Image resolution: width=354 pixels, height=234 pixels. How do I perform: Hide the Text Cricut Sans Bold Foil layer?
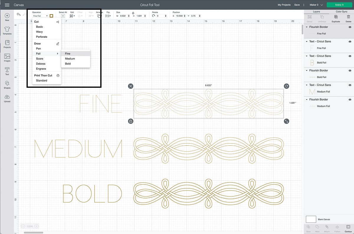[350, 56]
